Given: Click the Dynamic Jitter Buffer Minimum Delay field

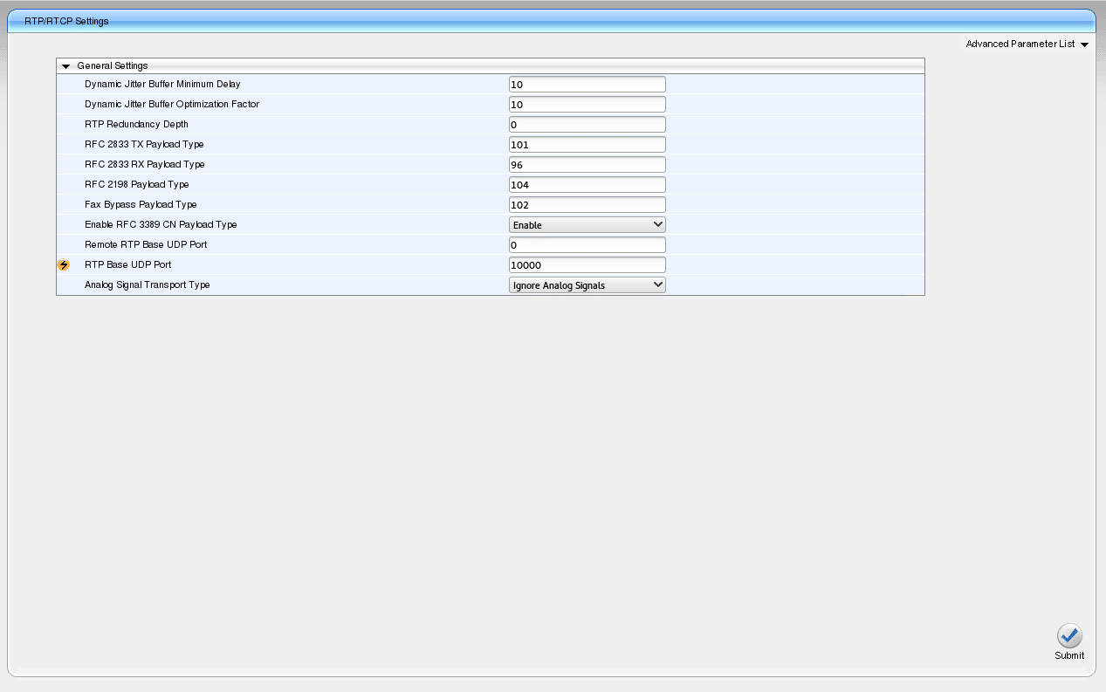Looking at the screenshot, I should tap(587, 84).
